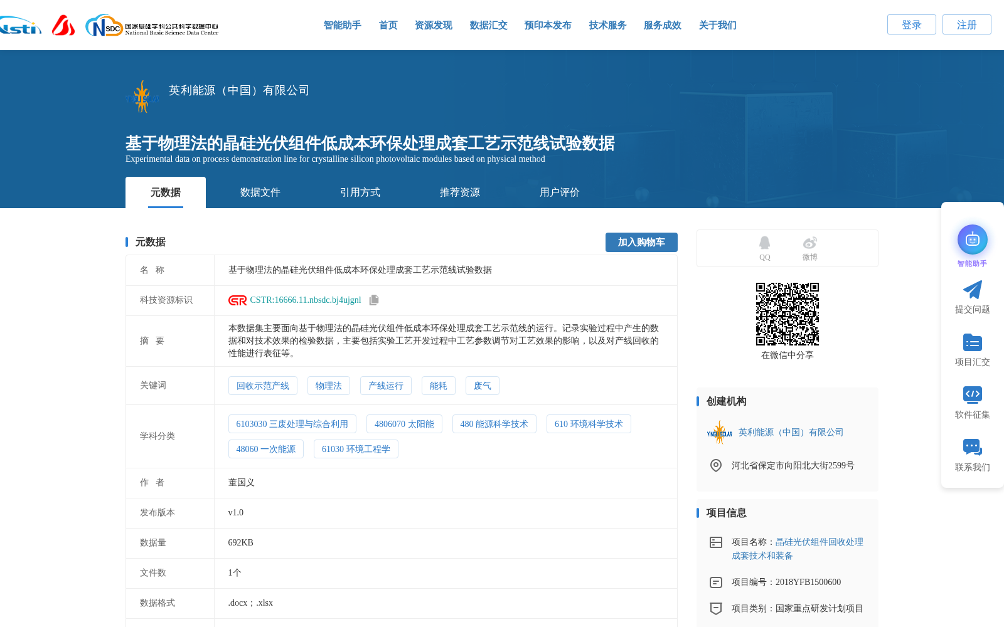Image resolution: width=1004 pixels, height=627 pixels.
Task: Click 加入购物车 button
Action: pyautogui.click(x=641, y=242)
